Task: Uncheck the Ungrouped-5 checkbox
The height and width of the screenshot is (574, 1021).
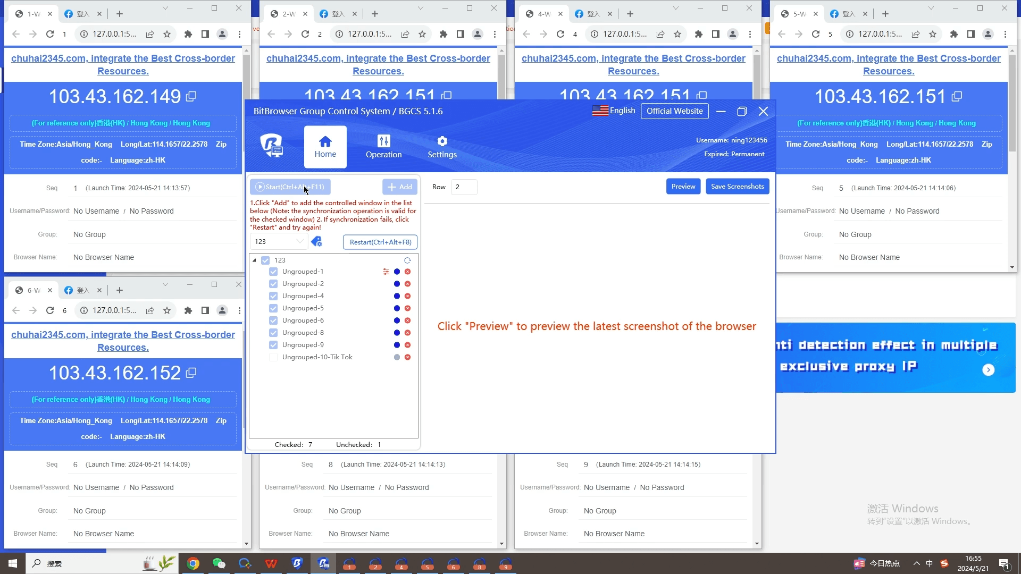Action: click(x=273, y=308)
